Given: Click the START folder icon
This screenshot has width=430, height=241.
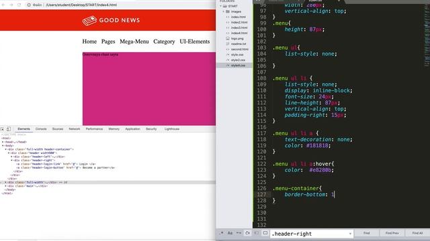Looking at the screenshot, I should click(225, 6).
